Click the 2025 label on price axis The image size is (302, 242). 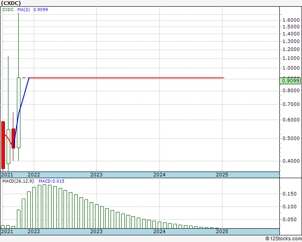click(x=222, y=175)
